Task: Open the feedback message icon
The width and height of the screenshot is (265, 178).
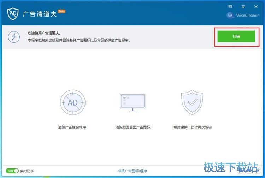Action: tap(230, 6)
